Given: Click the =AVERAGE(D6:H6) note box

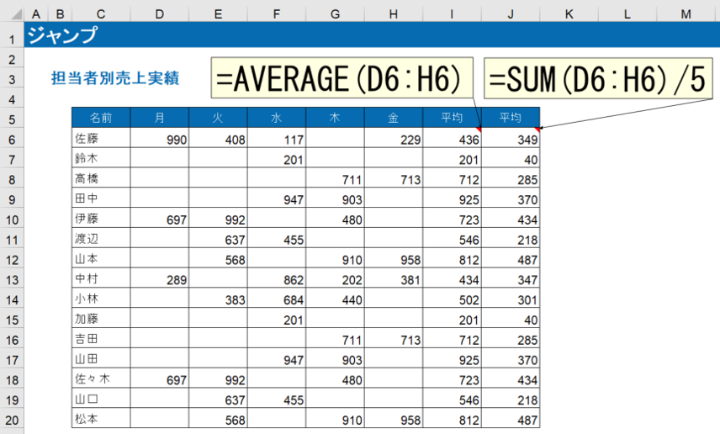Looking at the screenshot, I should coord(341,79).
